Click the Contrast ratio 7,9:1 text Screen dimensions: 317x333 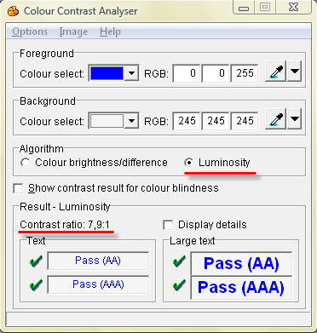[x=65, y=225]
